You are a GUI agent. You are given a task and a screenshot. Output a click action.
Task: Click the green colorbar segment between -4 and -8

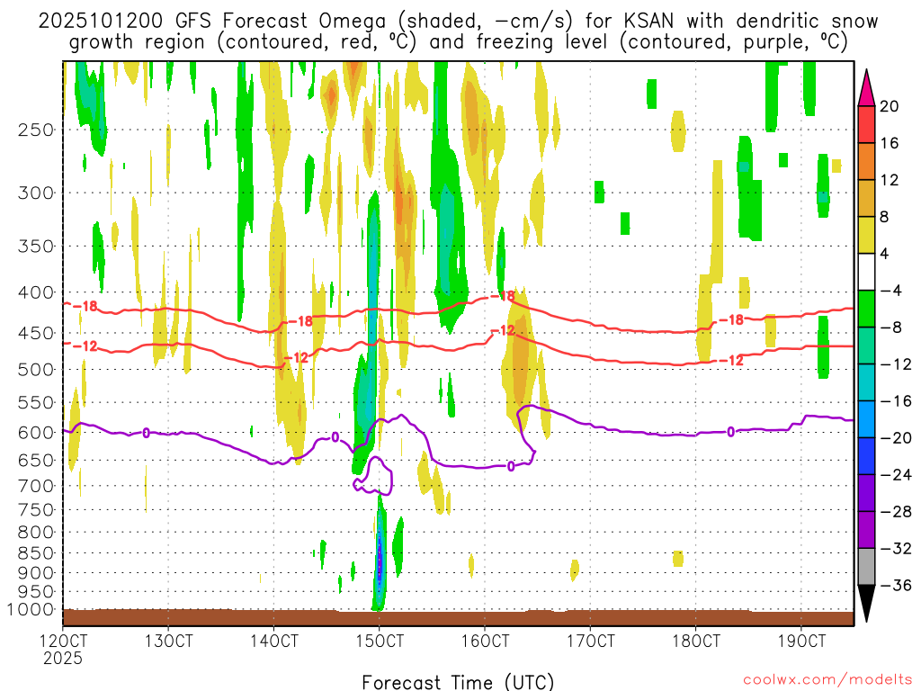pos(867,309)
